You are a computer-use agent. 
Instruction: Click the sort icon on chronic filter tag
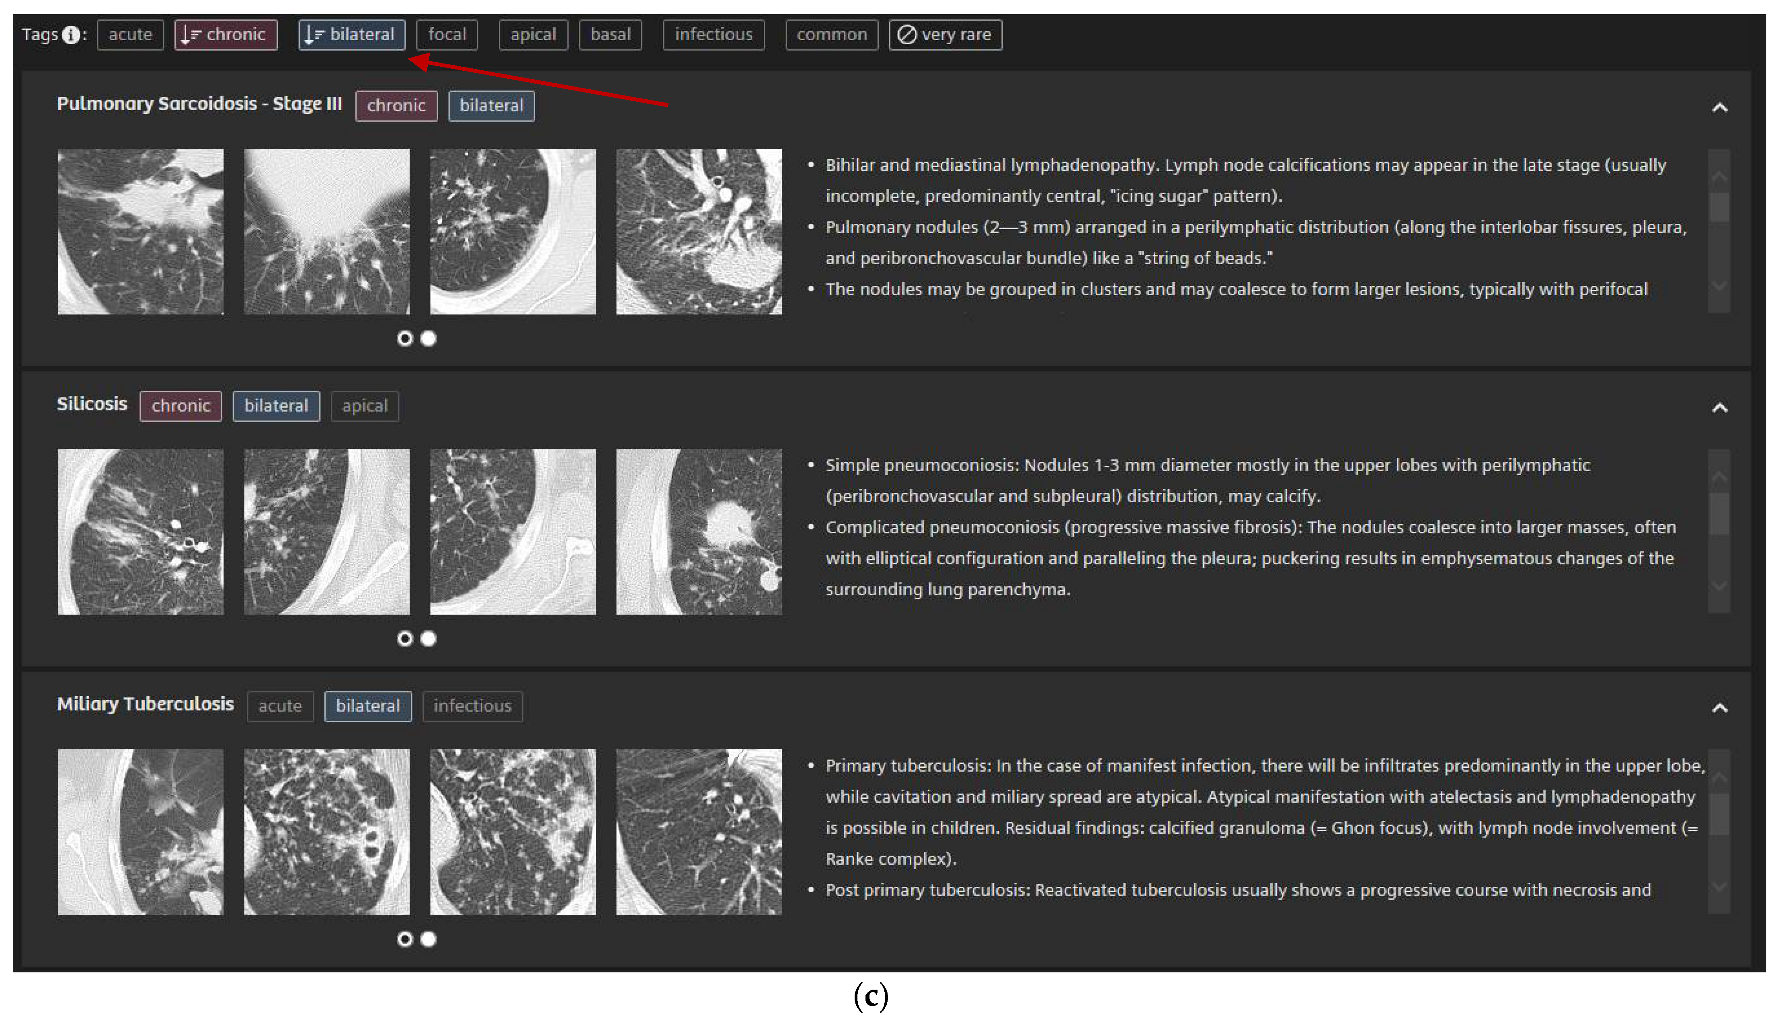click(x=190, y=35)
